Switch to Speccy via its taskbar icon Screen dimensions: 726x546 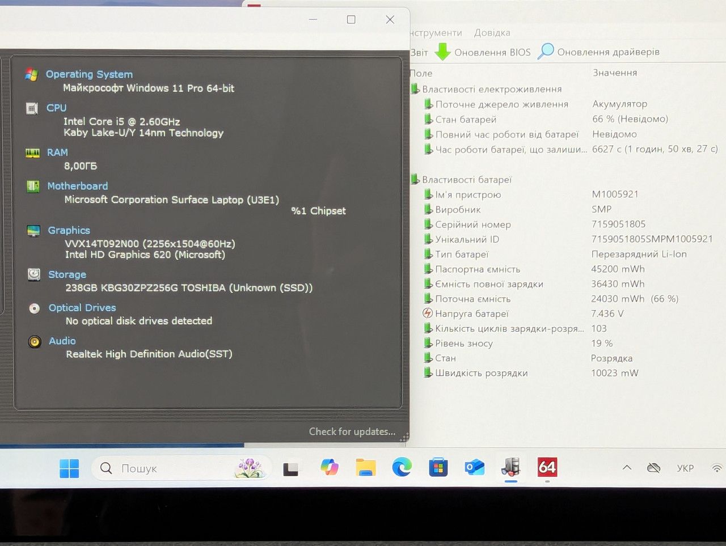pyautogui.click(x=511, y=467)
